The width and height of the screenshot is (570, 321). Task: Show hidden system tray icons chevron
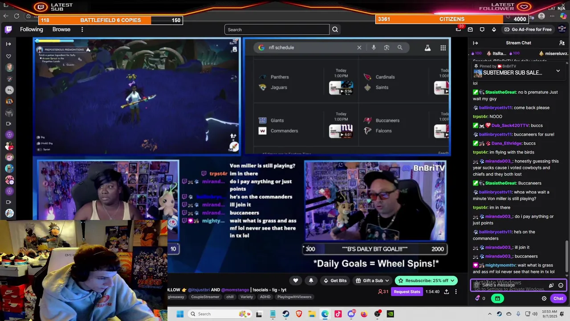click(x=490, y=314)
